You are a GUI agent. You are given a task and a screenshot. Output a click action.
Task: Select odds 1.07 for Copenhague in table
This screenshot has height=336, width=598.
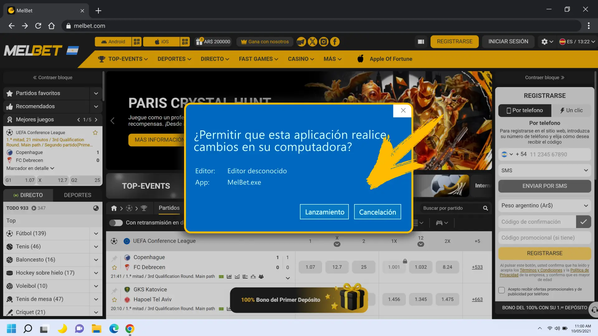pos(310,267)
